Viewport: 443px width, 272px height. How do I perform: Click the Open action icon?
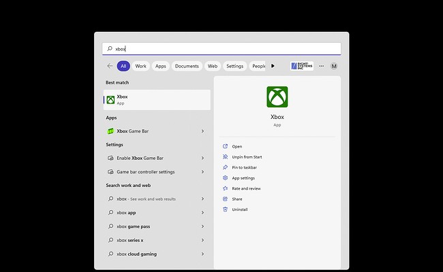[225, 146]
